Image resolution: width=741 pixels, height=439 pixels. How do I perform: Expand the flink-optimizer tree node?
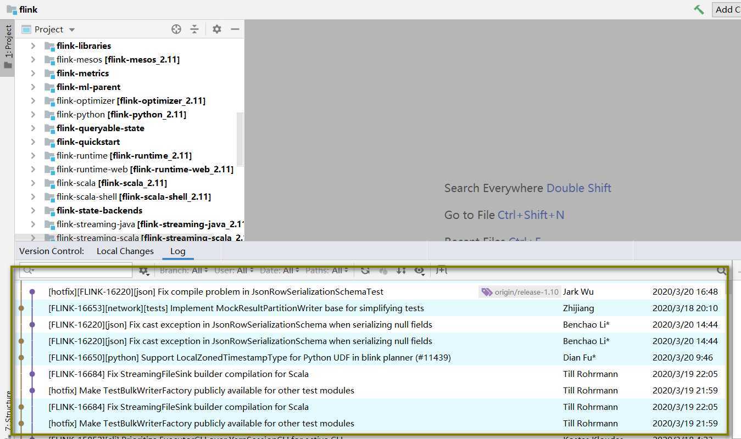33,101
